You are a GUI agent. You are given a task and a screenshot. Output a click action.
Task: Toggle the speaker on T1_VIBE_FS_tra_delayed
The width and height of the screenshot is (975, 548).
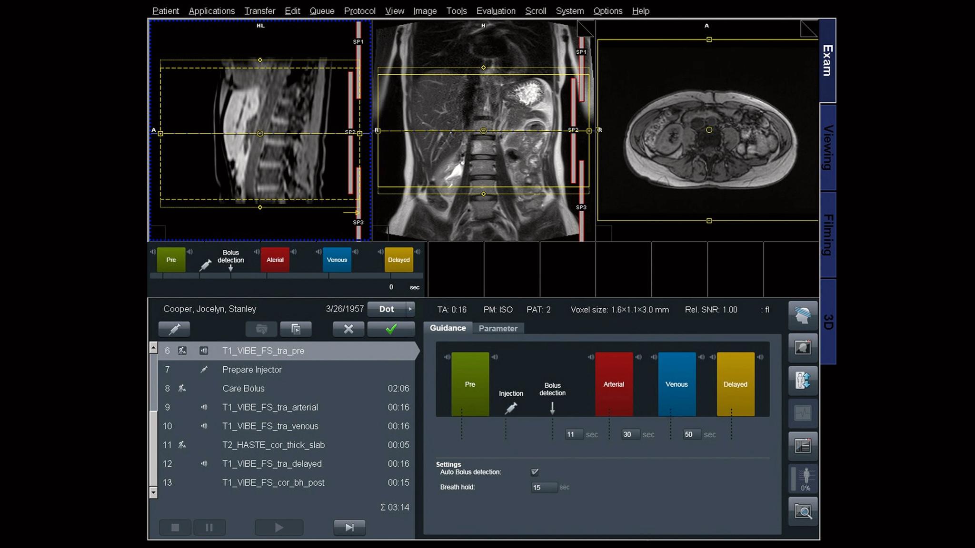click(205, 464)
